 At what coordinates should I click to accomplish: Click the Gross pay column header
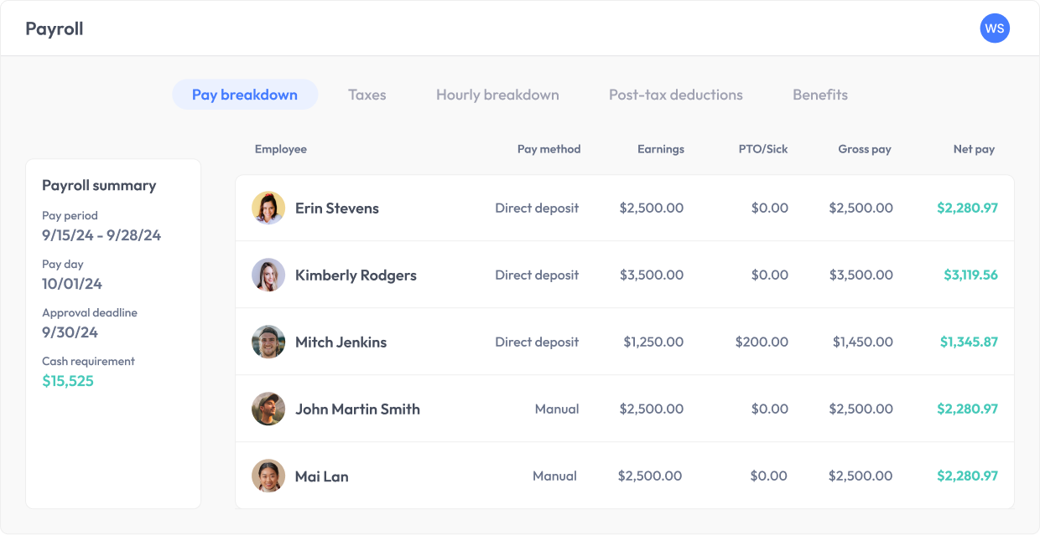click(x=864, y=149)
